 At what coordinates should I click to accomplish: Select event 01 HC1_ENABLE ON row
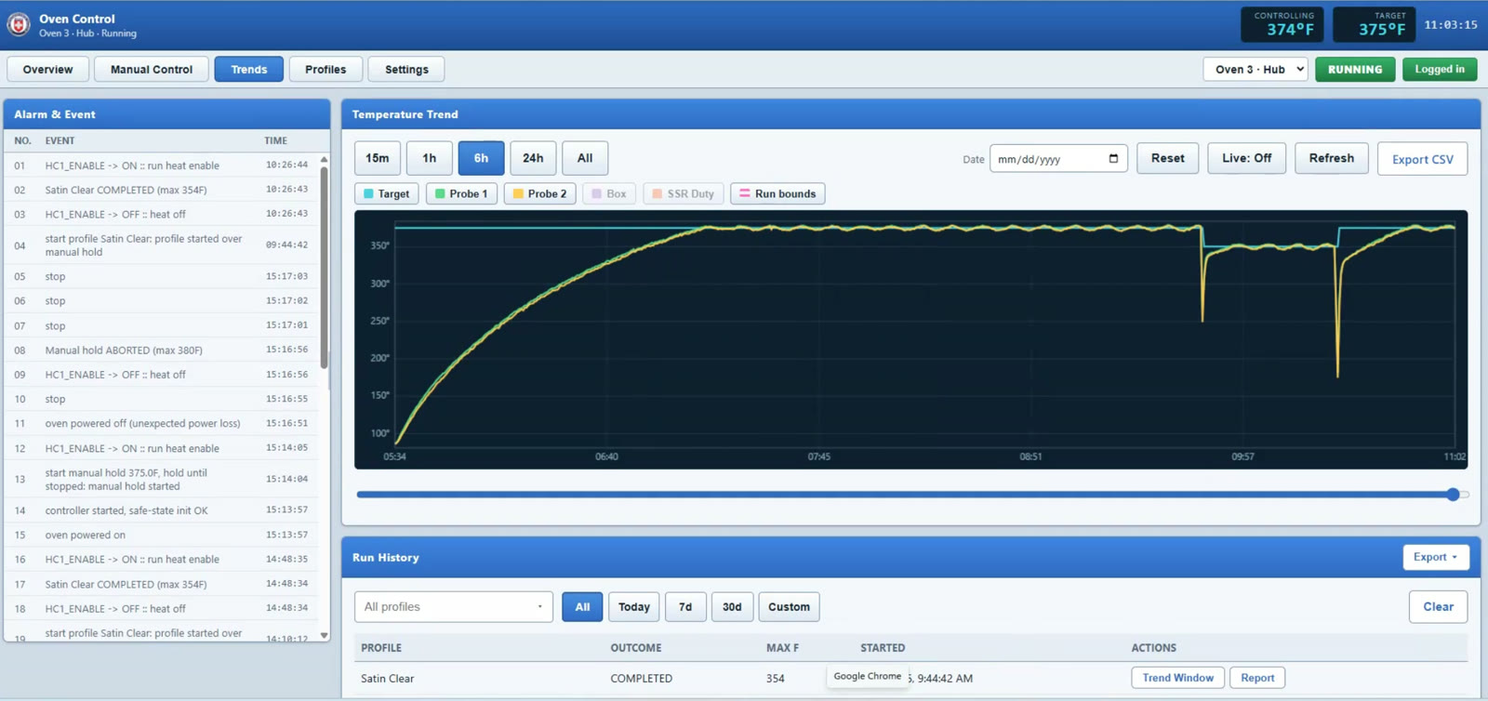pyautogui.click(x=162, y=165)
